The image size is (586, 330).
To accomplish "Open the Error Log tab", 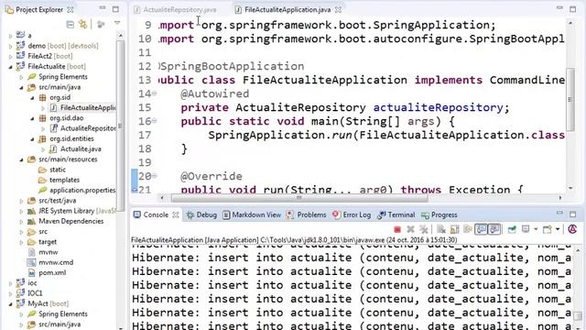I will 352,214.
